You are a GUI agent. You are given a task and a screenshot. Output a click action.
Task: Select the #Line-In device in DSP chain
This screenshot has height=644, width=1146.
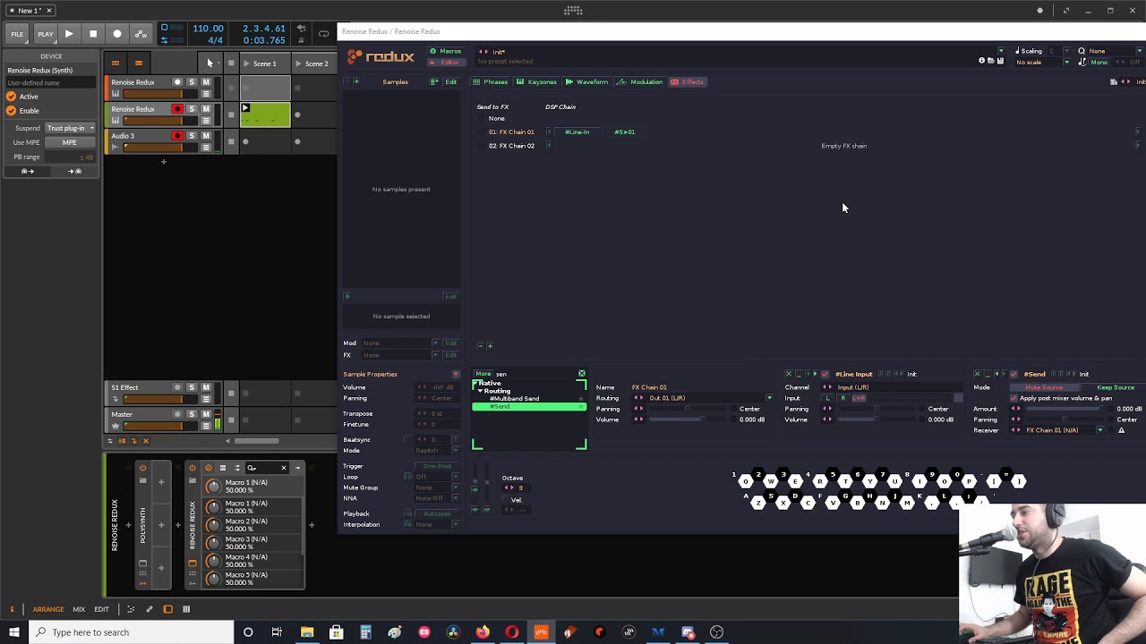click(577, 132)
